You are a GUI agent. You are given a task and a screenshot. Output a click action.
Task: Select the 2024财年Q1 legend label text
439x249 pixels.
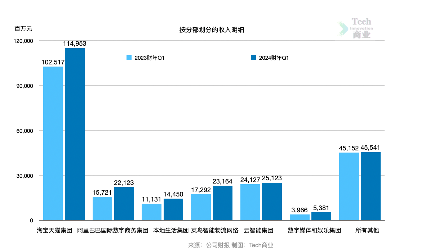click(274, 58)
